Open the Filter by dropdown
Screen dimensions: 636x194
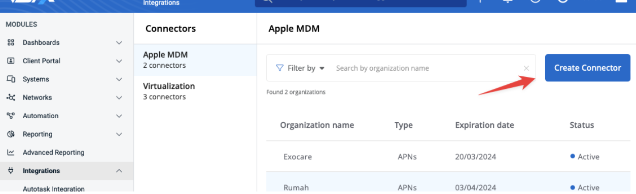pos(300,68)
